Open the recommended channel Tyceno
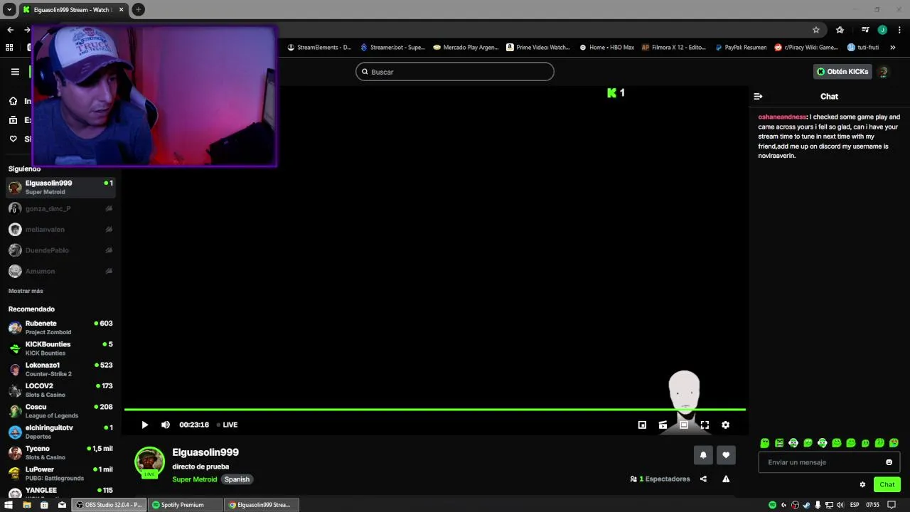 [x=61, y=452]
